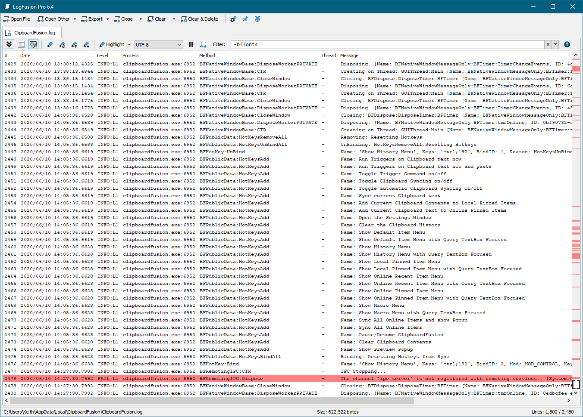Toggle auto-scroll double-chevron button
Viewport: 583px width, 417px height.
(x=9, y=44)
